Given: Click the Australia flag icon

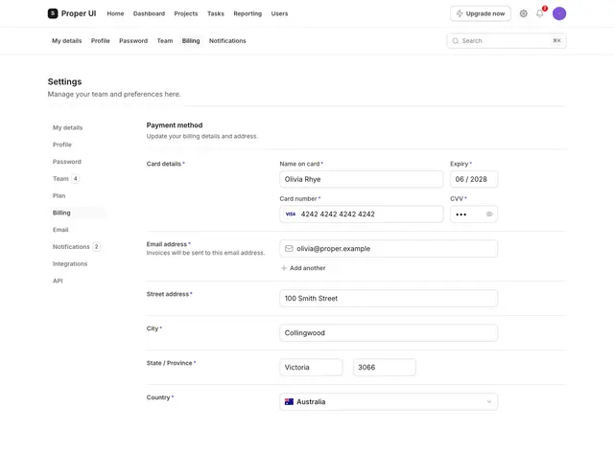Looking at the screenshot, I should tap(289, 402).
